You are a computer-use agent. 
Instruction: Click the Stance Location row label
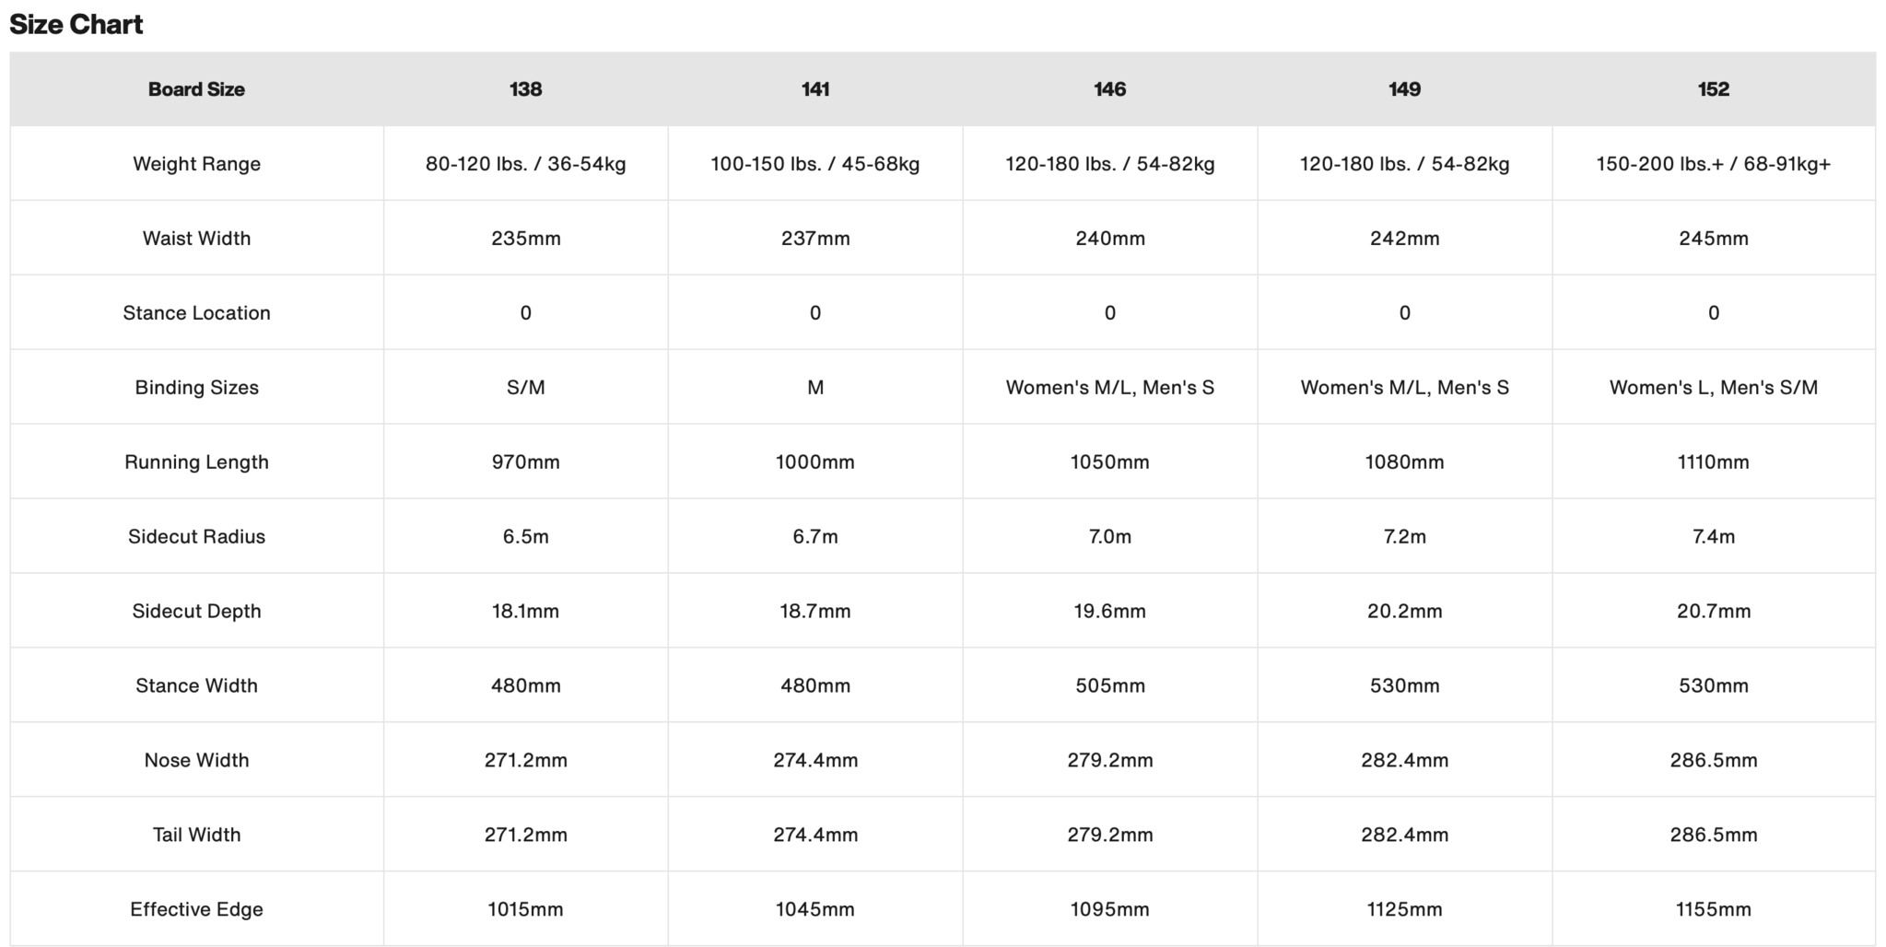coord(196,313)
